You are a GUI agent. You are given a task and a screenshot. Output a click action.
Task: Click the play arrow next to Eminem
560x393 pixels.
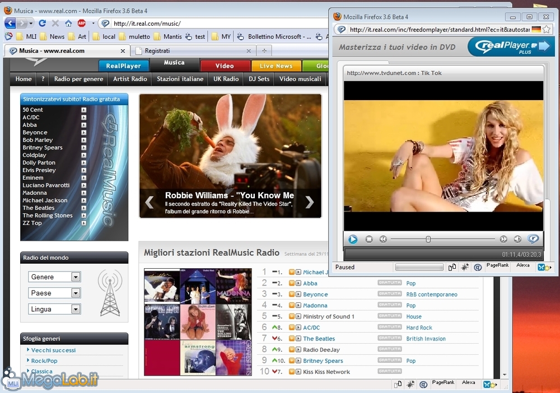pos(83,178)
